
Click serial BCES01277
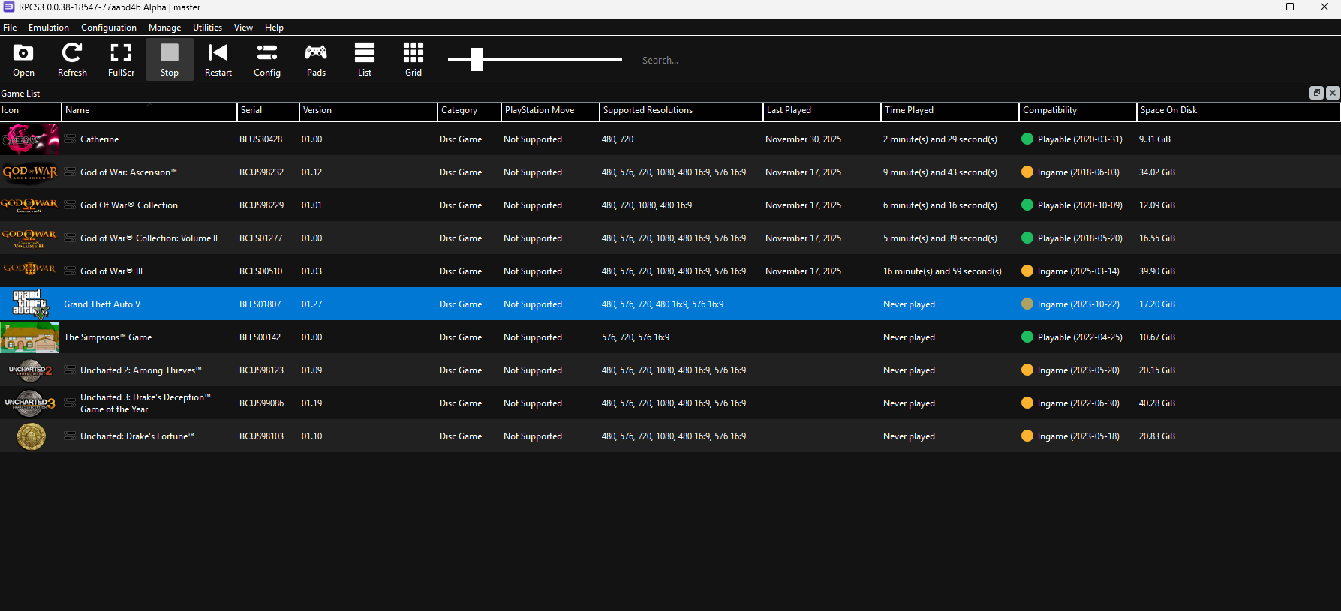click(261, 238)
